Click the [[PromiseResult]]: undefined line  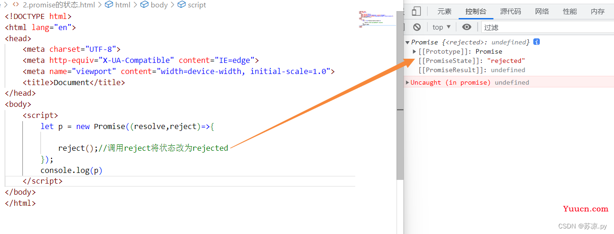click(472, 70)
